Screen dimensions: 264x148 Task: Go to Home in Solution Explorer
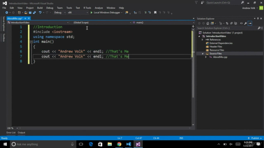(208, 23)
